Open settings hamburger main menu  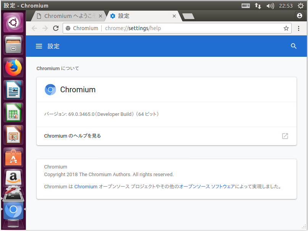[39, 46]
